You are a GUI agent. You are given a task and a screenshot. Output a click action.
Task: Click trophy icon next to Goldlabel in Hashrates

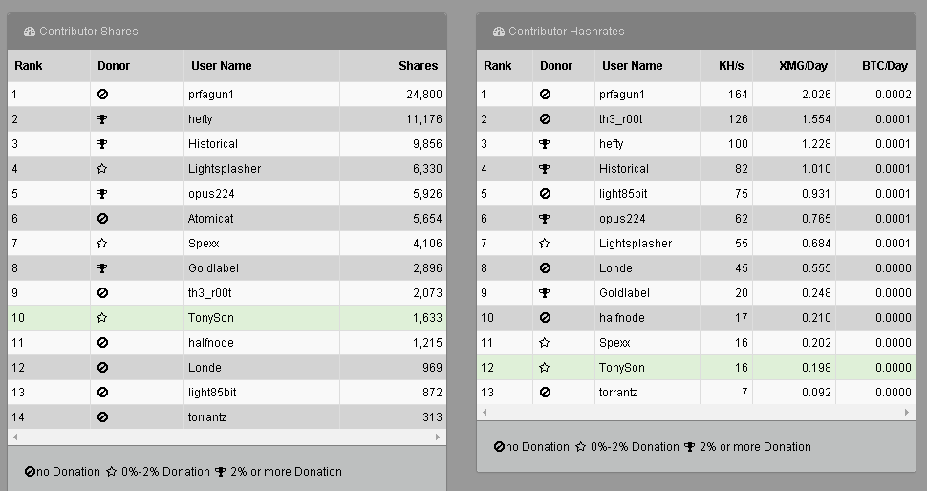click(545, 293)
